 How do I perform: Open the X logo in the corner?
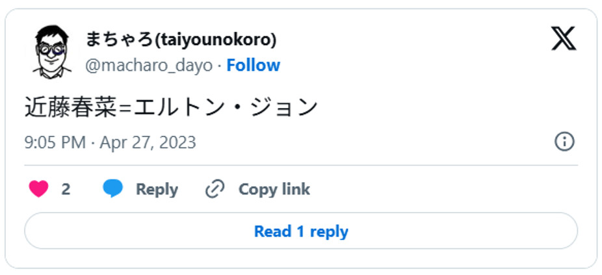[564, 39]
